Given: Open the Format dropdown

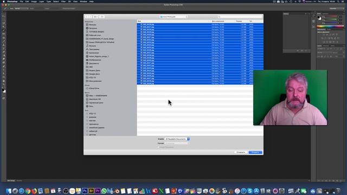Looking at the screenshot, I should pos(177,143).
